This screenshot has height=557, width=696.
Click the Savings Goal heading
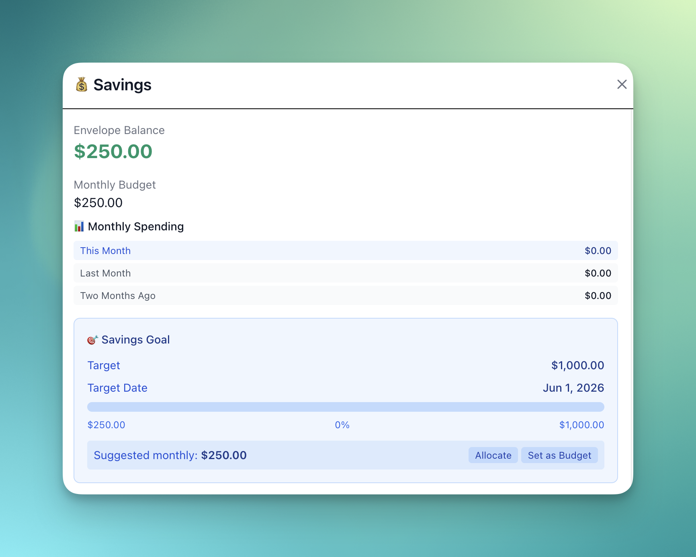point(136,339)
